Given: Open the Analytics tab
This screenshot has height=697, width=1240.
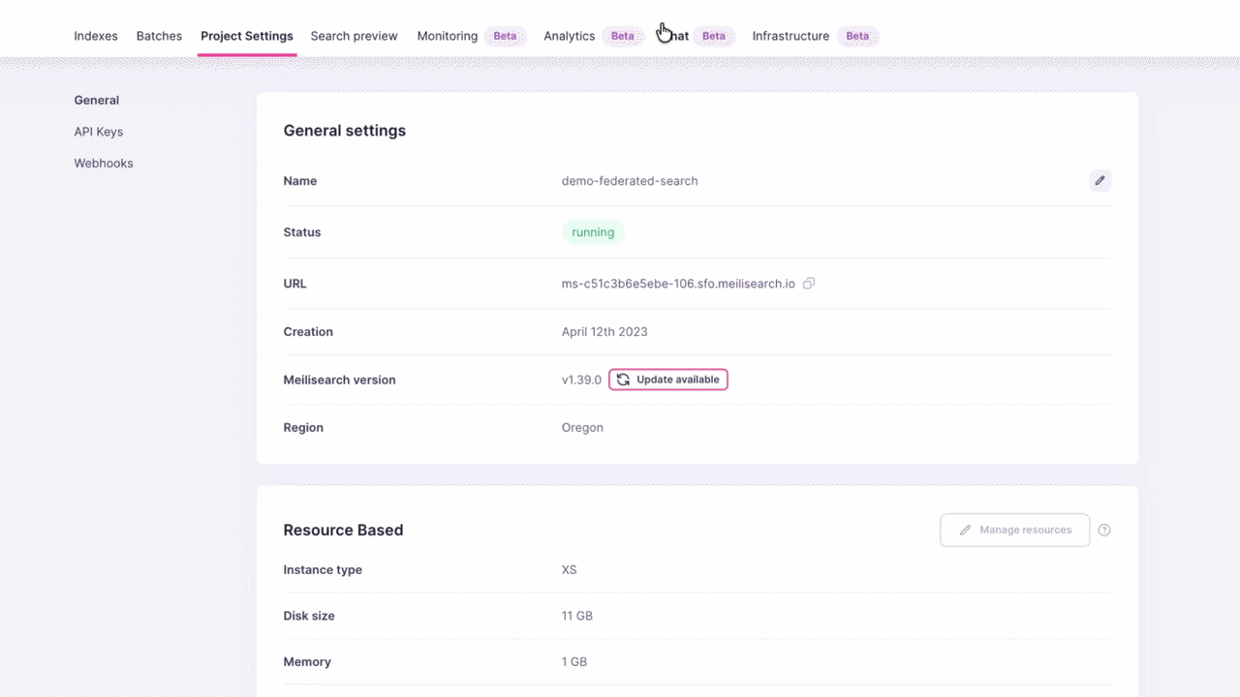Looking at the screenshot, I should coord(569,36).
